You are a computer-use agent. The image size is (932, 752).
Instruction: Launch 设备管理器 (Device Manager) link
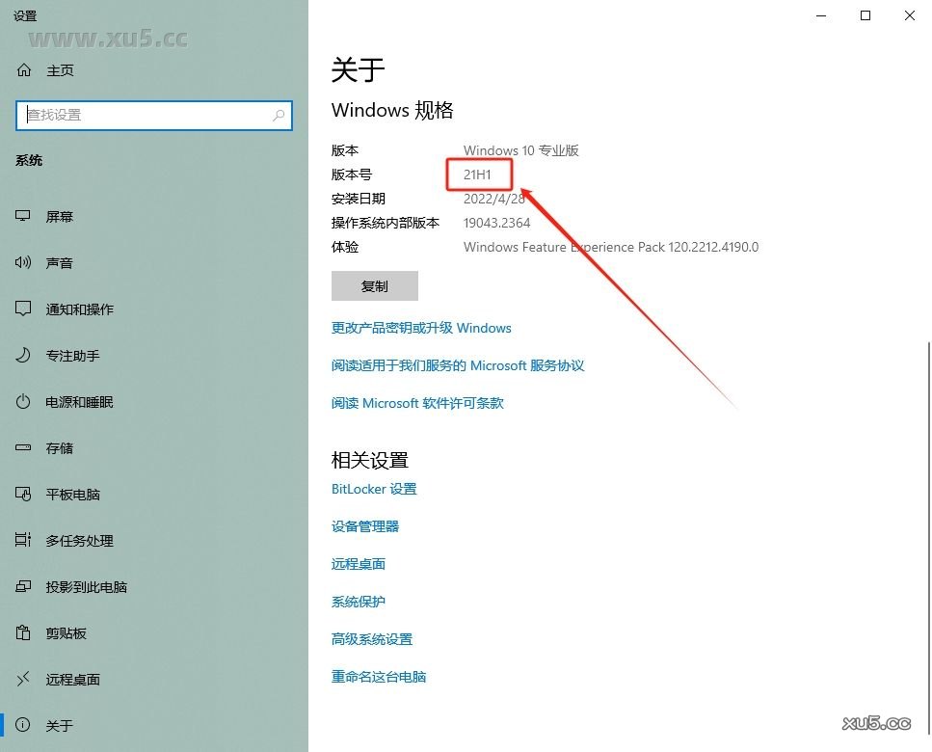[x=365, y=526]
